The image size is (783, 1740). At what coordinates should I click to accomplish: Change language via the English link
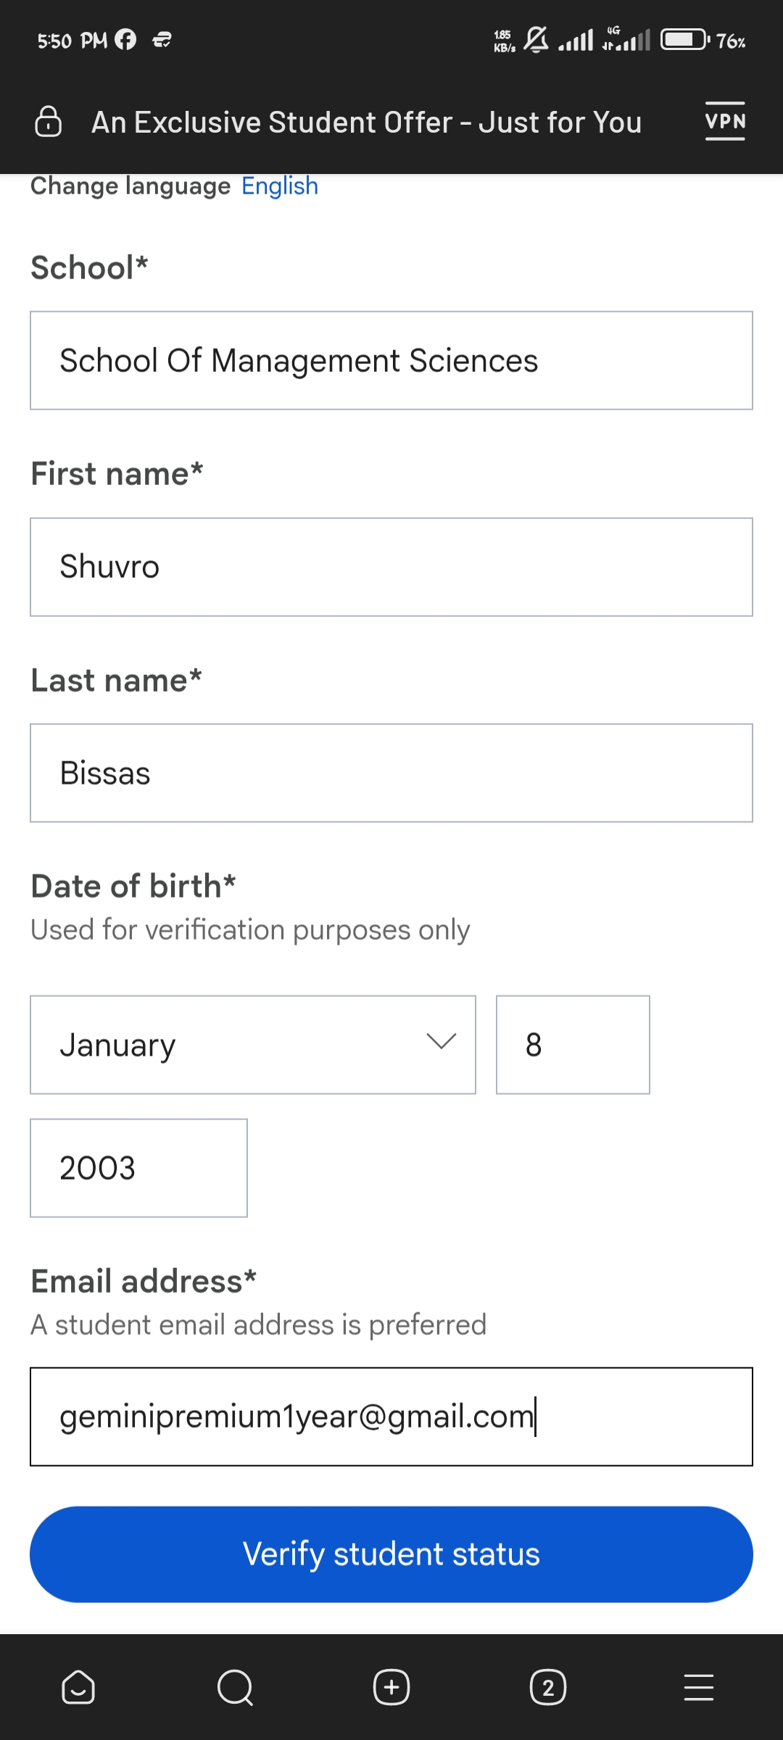[280, 186]
